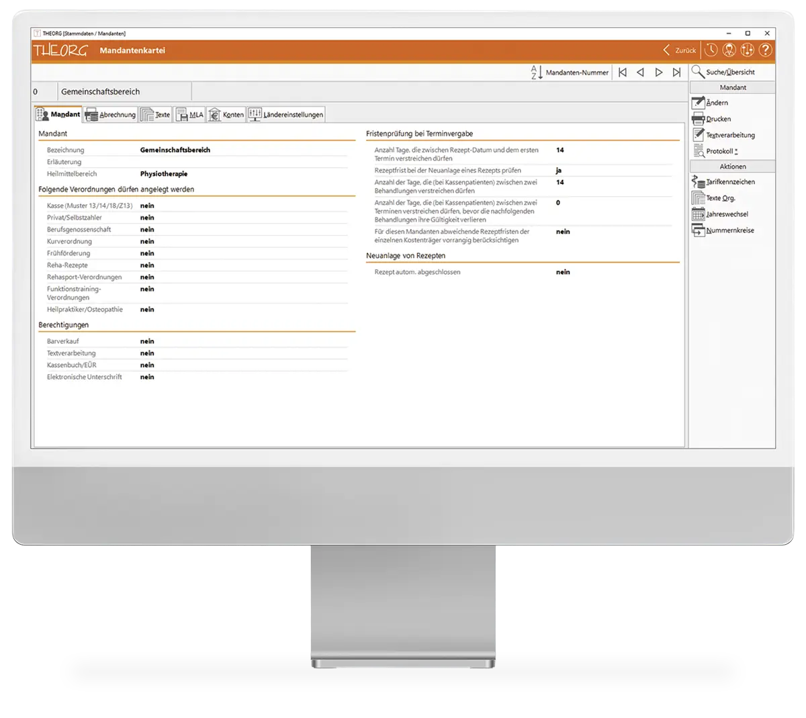Open the Protokoll log
Image resolution: width=806 pixels, height=718 pixels.
tap(721, 151)
